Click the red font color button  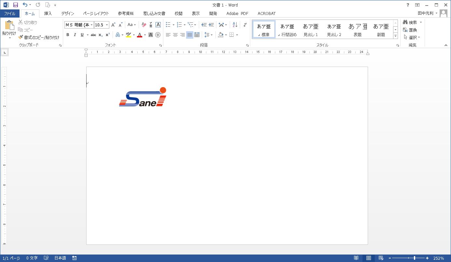tap(140, 35)
